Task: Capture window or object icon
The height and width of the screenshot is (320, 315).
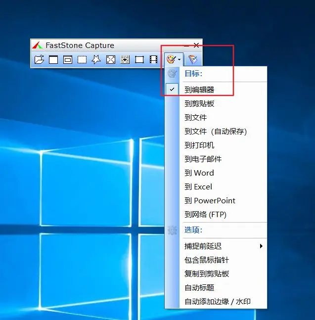Action: [68, 59]
